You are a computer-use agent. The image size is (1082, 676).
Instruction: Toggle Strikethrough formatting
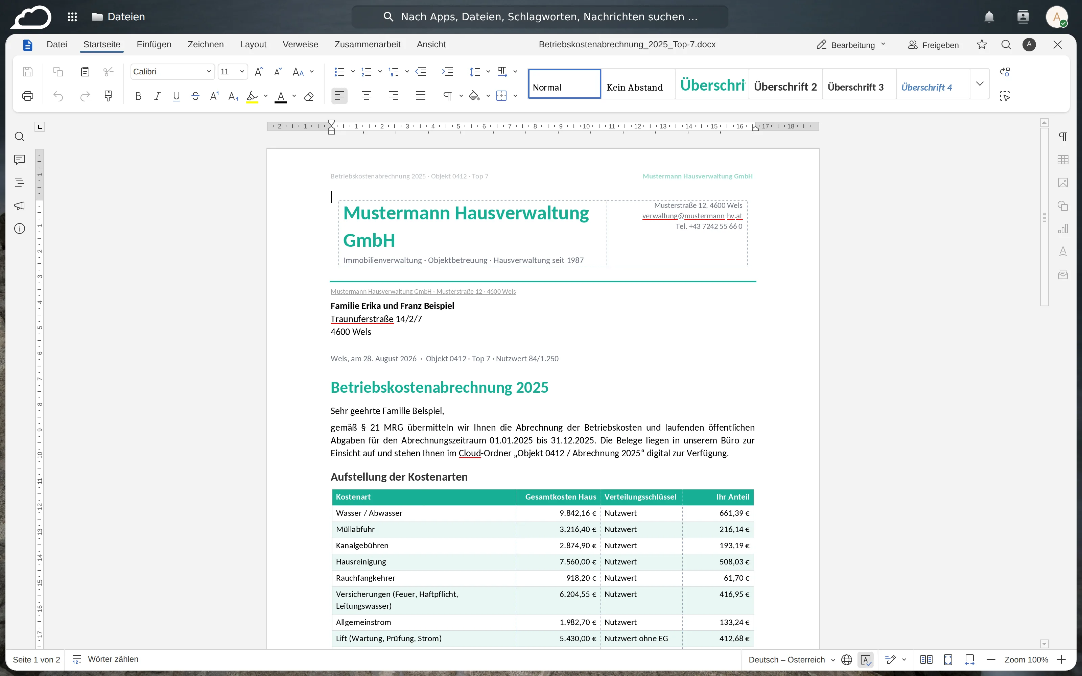pyautogui.click(x=195, y=96)
